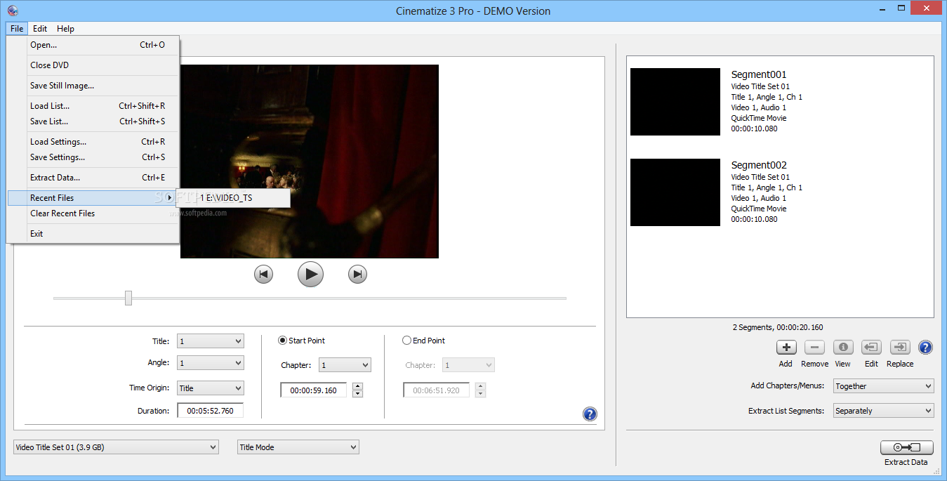Choose Exit from the File menu
Image resolution: width=947 pixels, height=481 pixels.
[93, 234]
